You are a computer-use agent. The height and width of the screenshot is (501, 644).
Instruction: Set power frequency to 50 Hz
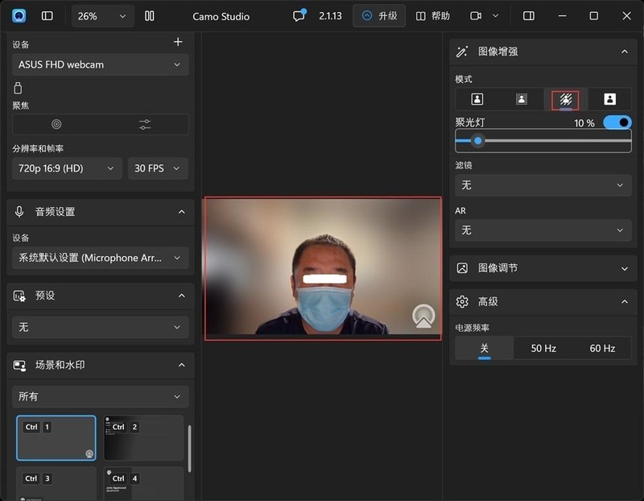pos(543,348)
